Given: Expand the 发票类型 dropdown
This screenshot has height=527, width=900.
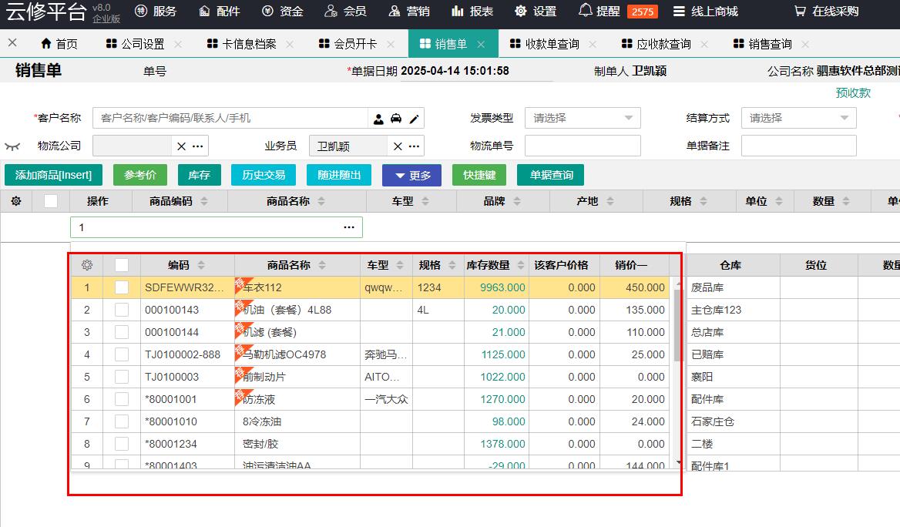Looking at the screenshot, I should click(629, 118).
